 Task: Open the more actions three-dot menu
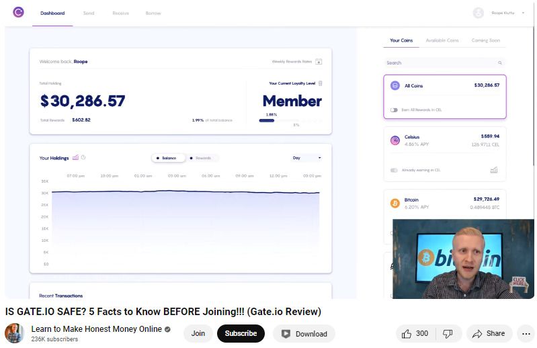click(526, 334)
